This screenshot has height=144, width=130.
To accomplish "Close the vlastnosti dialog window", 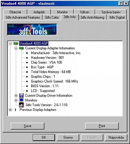I will click(126, 4).
